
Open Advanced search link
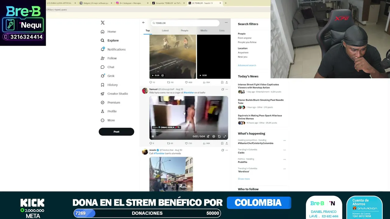[x=247, y=65]
